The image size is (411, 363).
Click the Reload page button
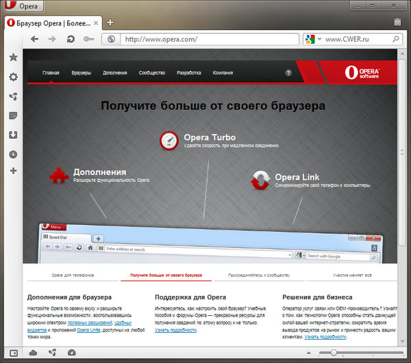[x=71, y=39]
